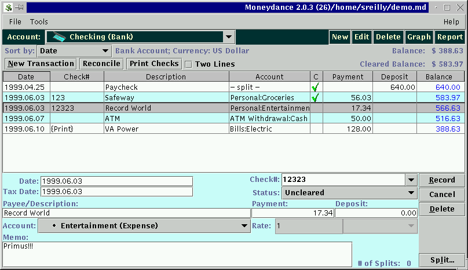Click the Edit account button
The width and height of the screenshot is (468, 270).
tap(362, 37)
